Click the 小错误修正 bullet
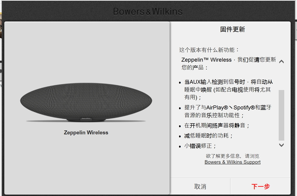Viewport: 297px width, 196px height. (x=200, y=146)
